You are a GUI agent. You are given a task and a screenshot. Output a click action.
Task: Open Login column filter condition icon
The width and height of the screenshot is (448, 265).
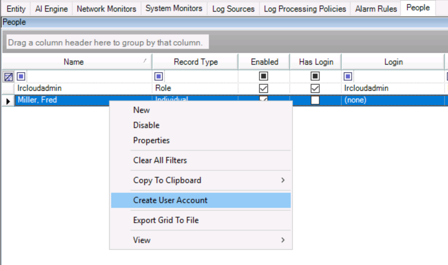point(348,76)
